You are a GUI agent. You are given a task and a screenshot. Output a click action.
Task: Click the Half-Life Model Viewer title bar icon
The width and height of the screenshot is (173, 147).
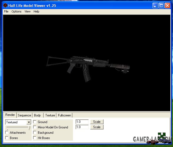pyautogui.click(x=5, y=5)
